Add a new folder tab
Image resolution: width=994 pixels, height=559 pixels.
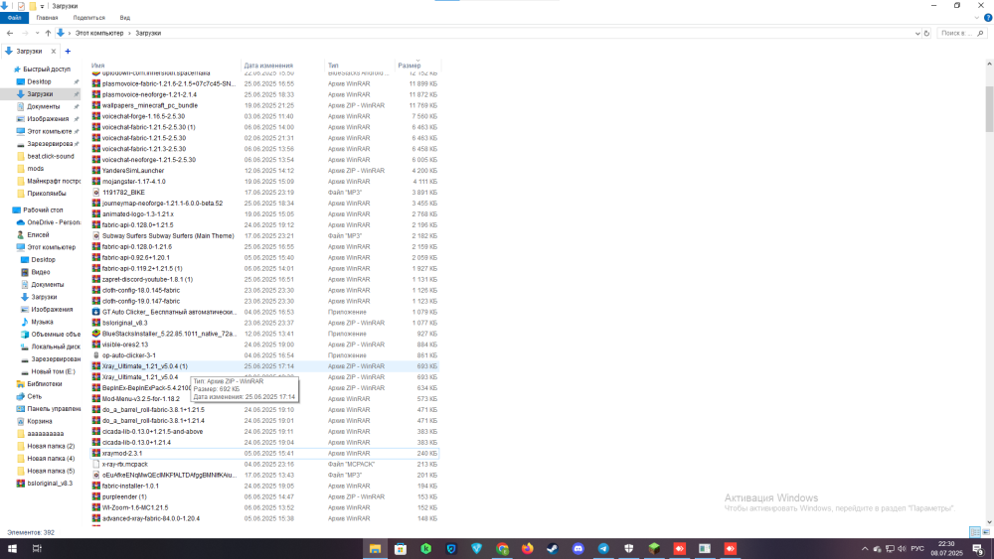pos(68,52)
